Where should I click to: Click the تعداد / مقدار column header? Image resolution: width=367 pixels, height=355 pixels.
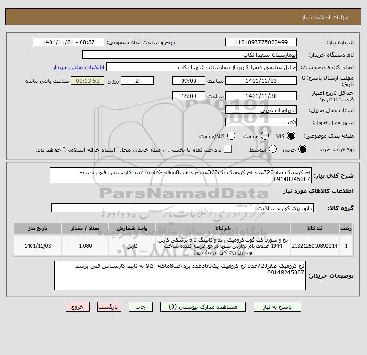(x=85, y=228)
